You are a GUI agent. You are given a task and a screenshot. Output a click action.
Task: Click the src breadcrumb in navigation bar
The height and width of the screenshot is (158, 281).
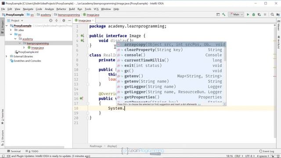[30, 14]
